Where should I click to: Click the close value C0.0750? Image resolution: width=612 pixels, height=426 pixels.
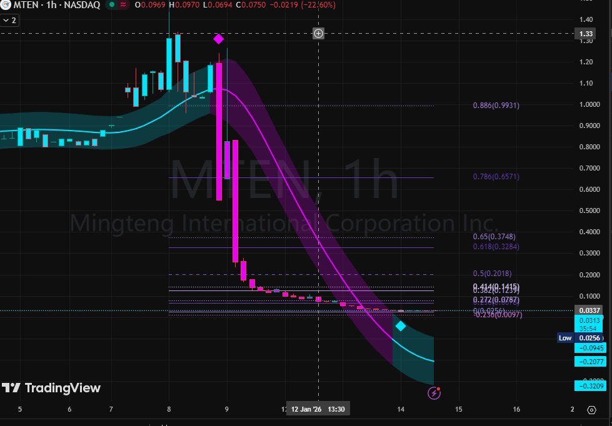[251, 5]
